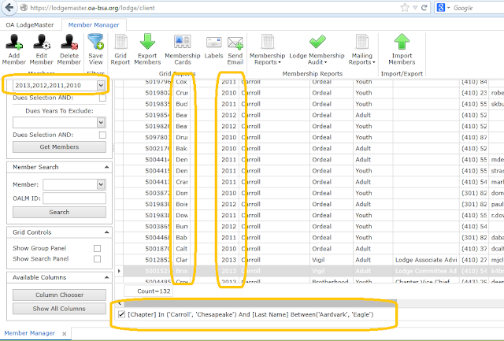Open the Membership Reports menu
This screenshot has width=504, height=341.
pos(266,57)
